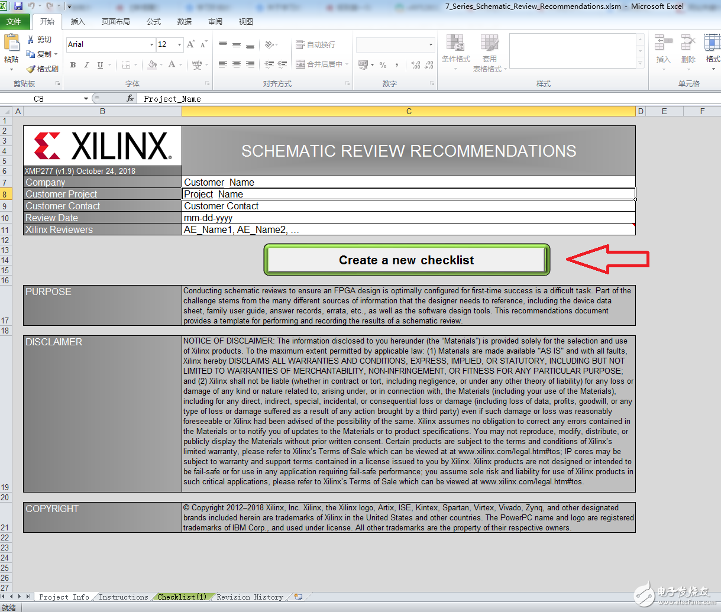Toggle 自动换行 wrap text

[x=316, y=44]
